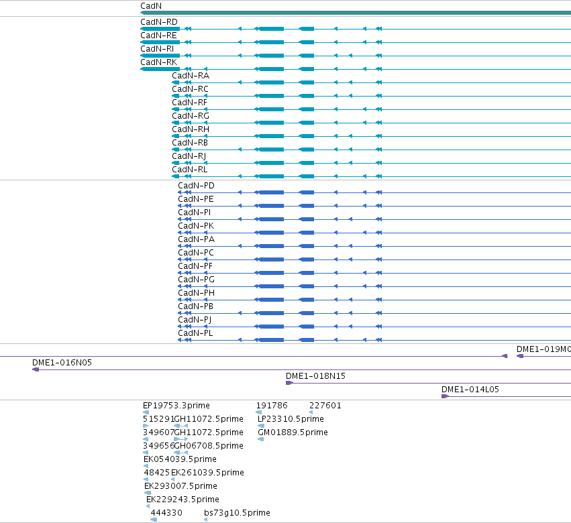Select the CadN-PF protein label

(195, 266)
